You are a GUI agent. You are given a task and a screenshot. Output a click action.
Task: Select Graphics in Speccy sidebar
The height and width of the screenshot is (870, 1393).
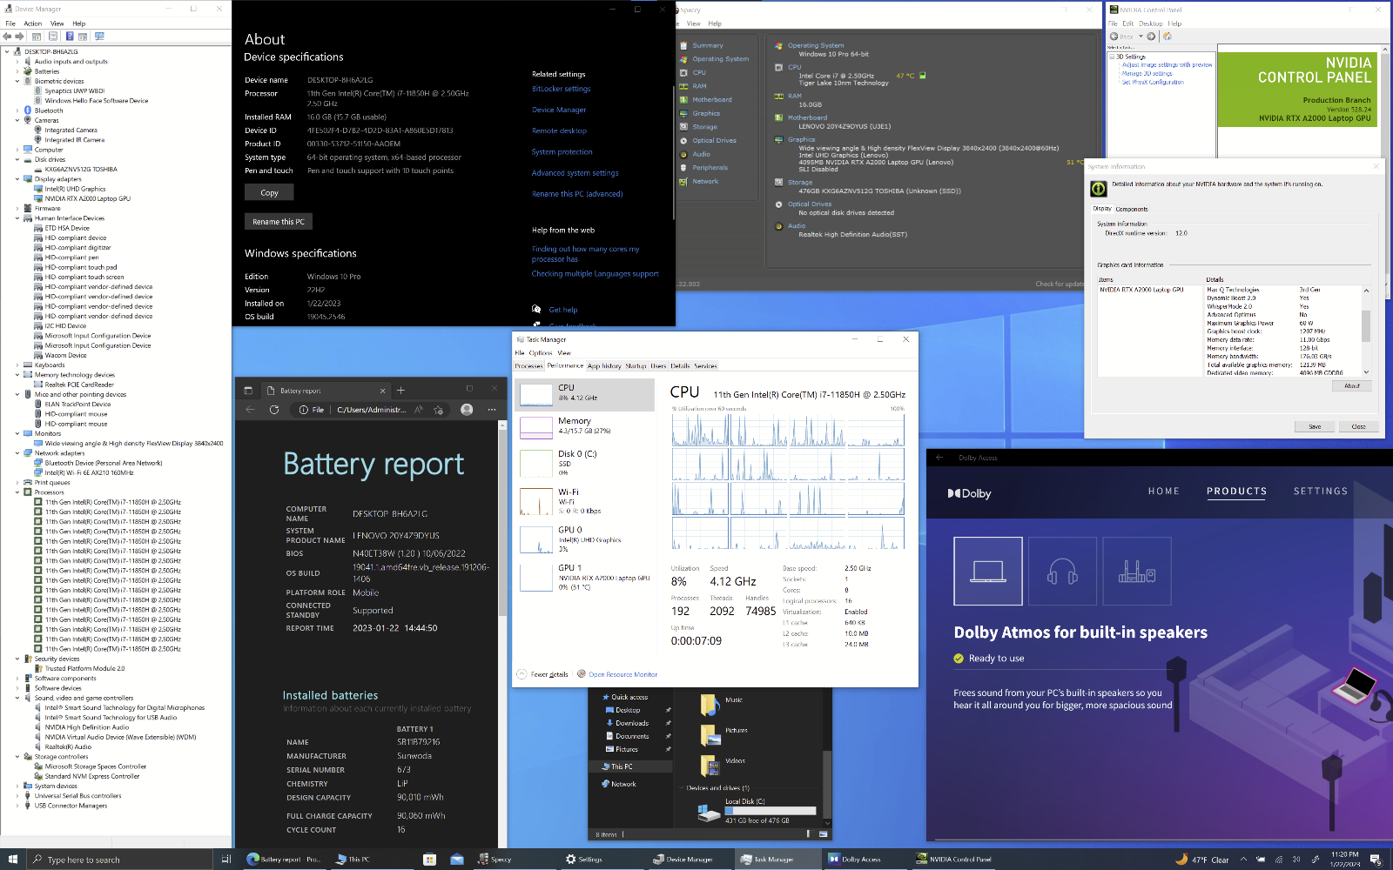pos(706,113)
